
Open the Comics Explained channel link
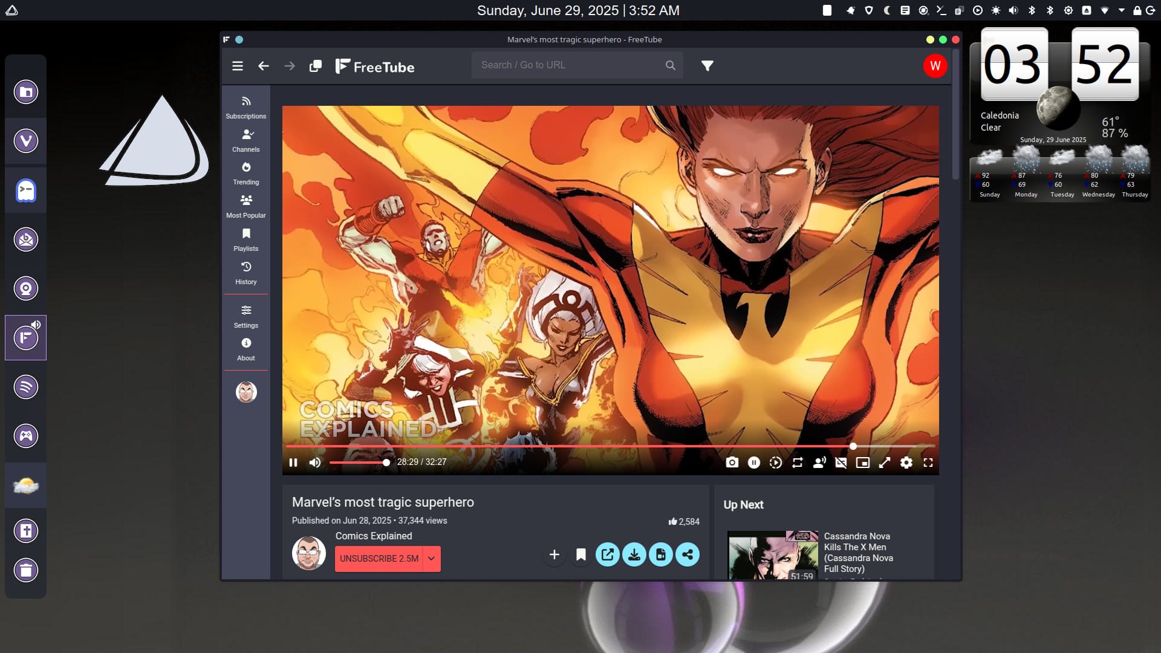373,536
